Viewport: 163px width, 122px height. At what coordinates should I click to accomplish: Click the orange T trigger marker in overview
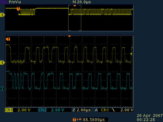click(18, 9)
